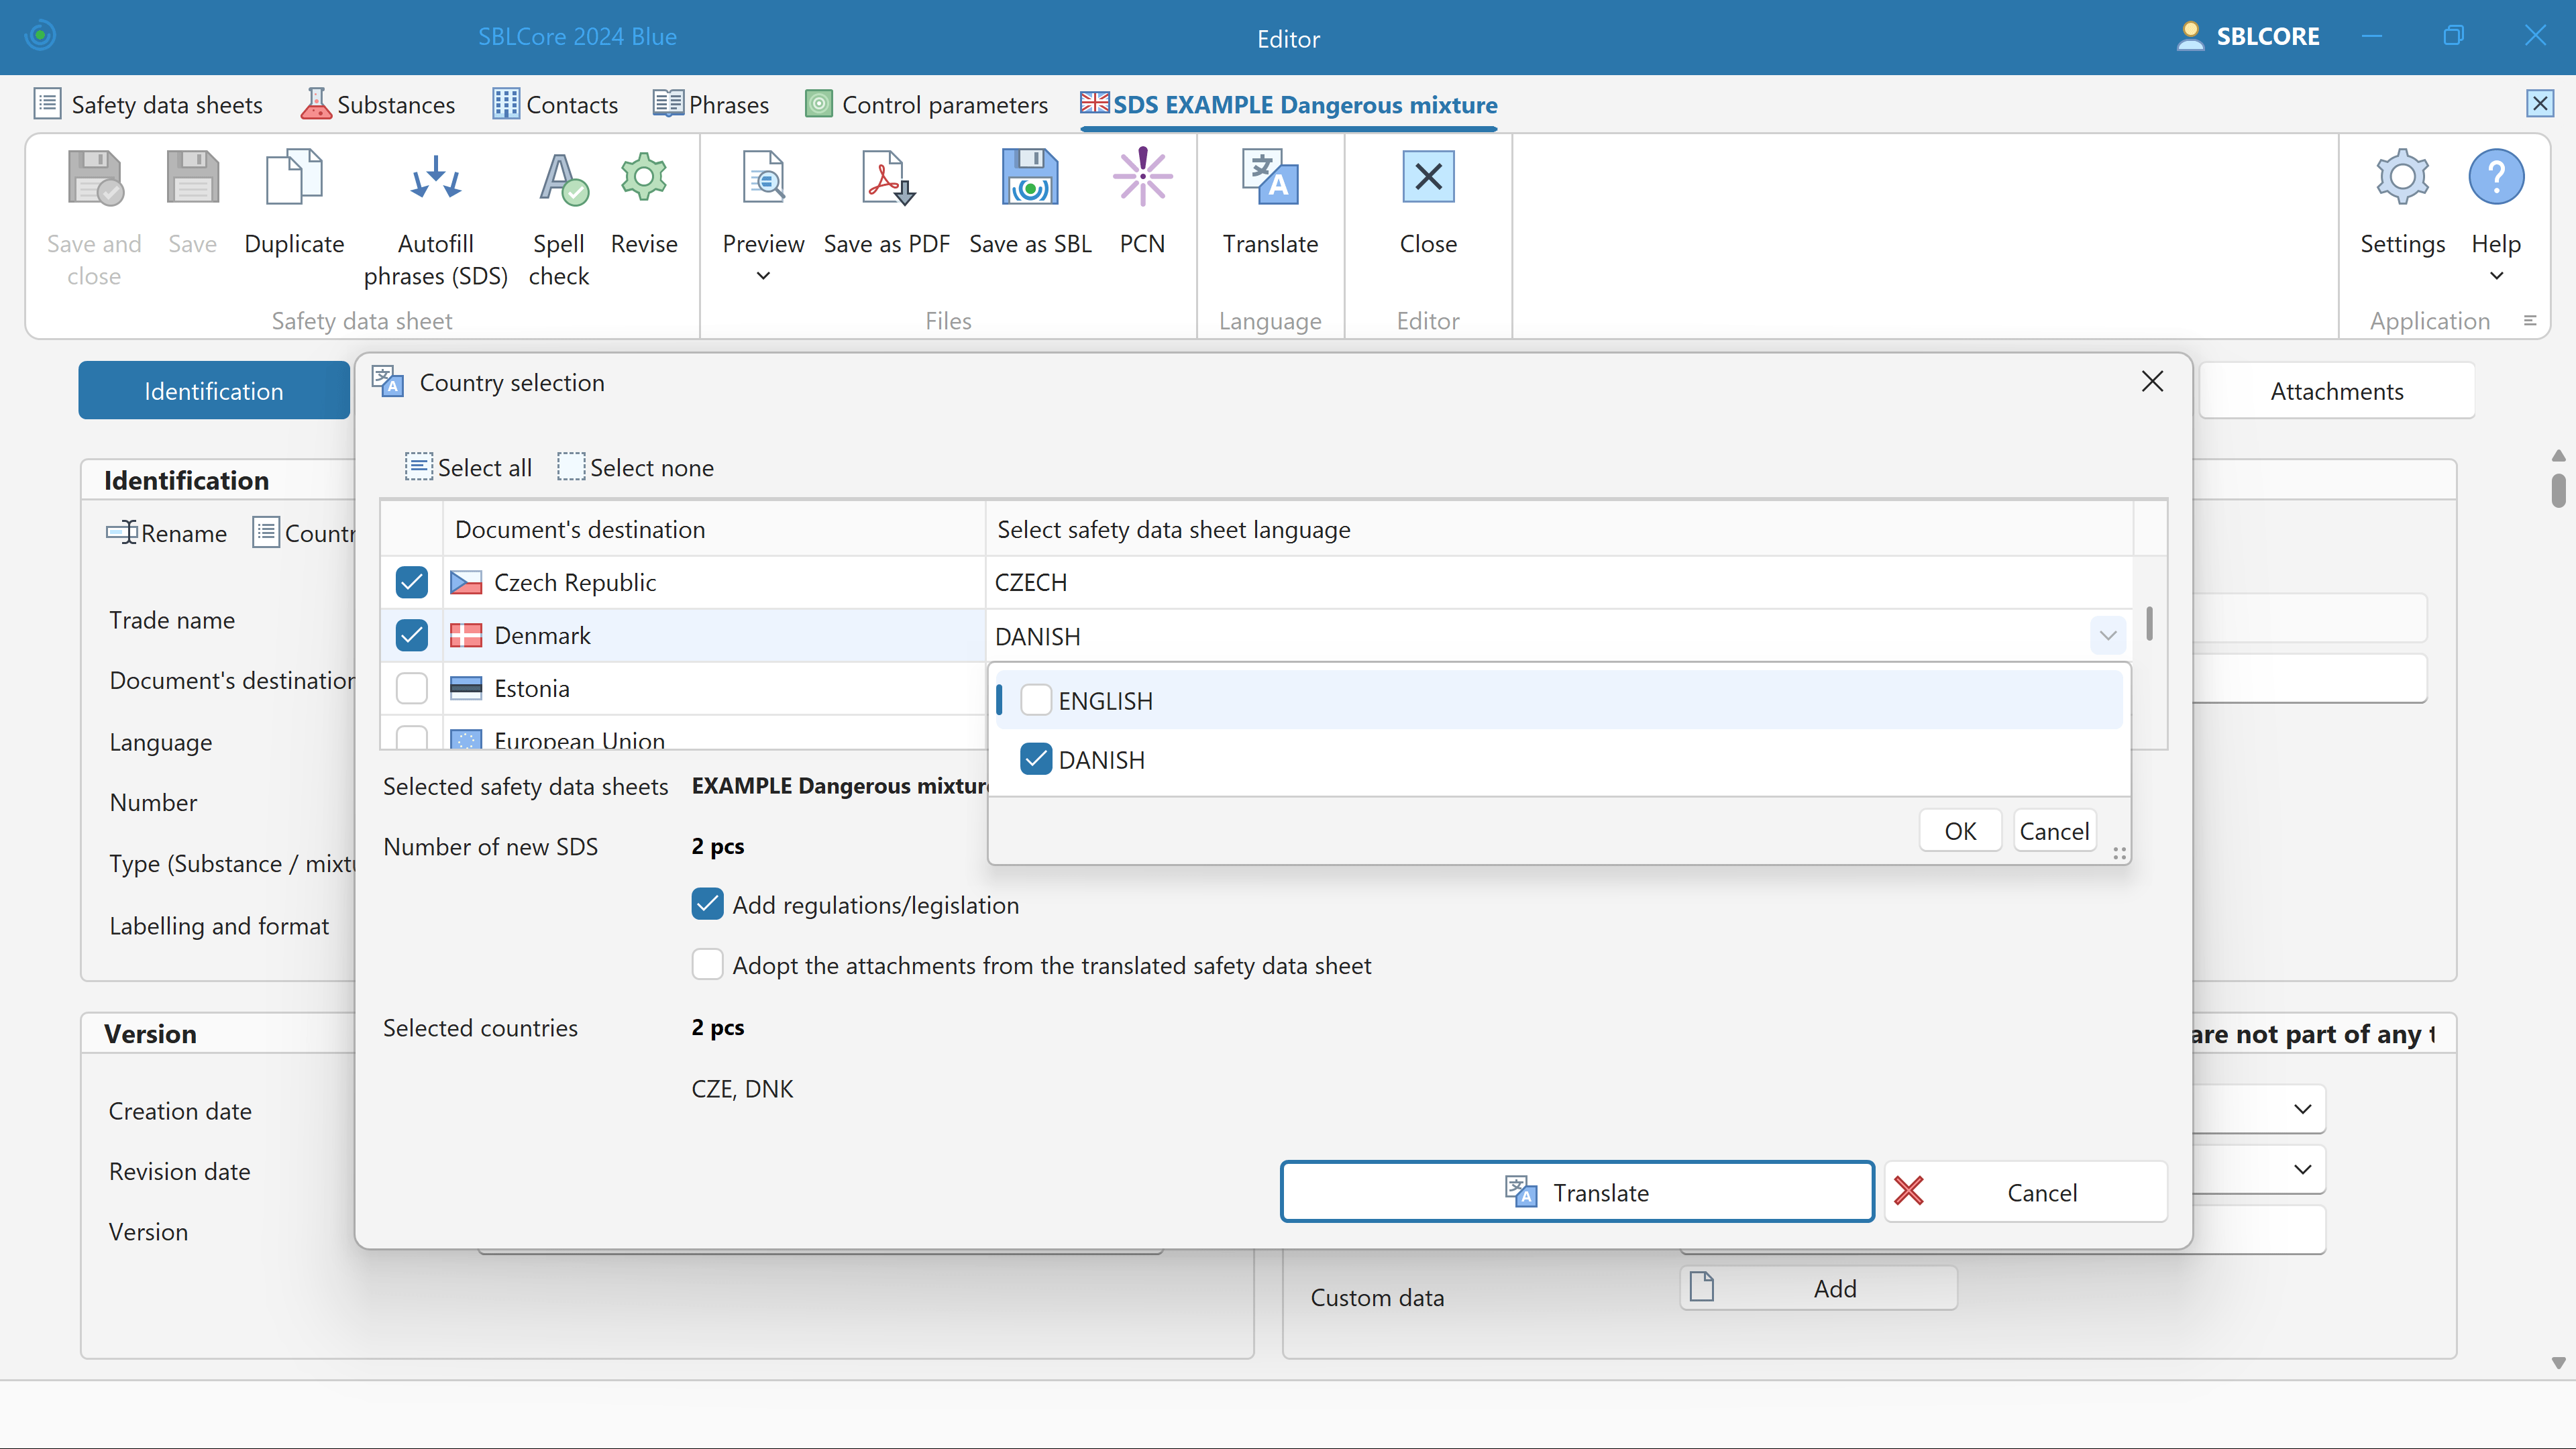This screenshot has height=1449, width=2576.
Task: Check the ENGLISH language option
Action: click(x=1036, y=701)
